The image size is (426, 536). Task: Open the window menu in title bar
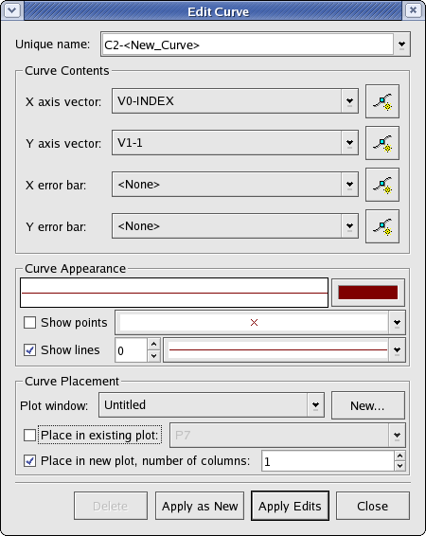pos(12,10)
